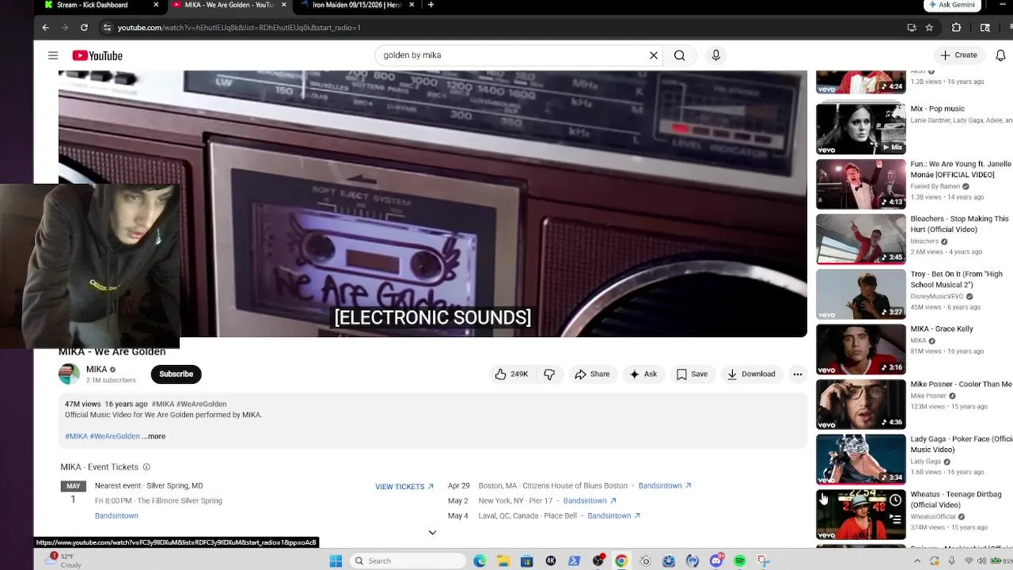
Task: Show info about MIKA Event Tickets
Action: pos(146,467)
